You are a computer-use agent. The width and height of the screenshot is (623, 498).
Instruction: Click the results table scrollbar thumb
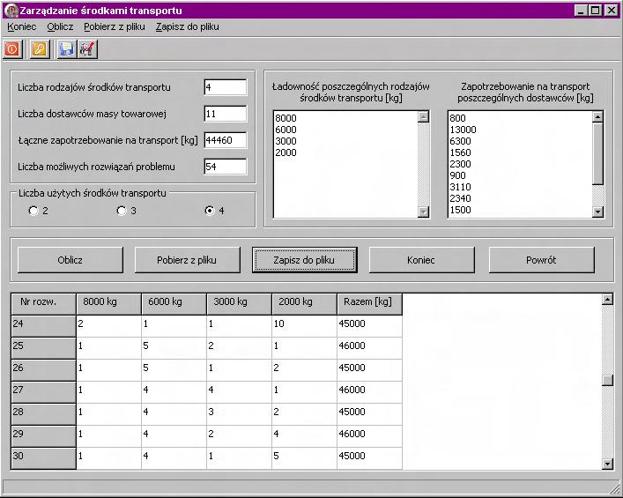click(607, 381)
